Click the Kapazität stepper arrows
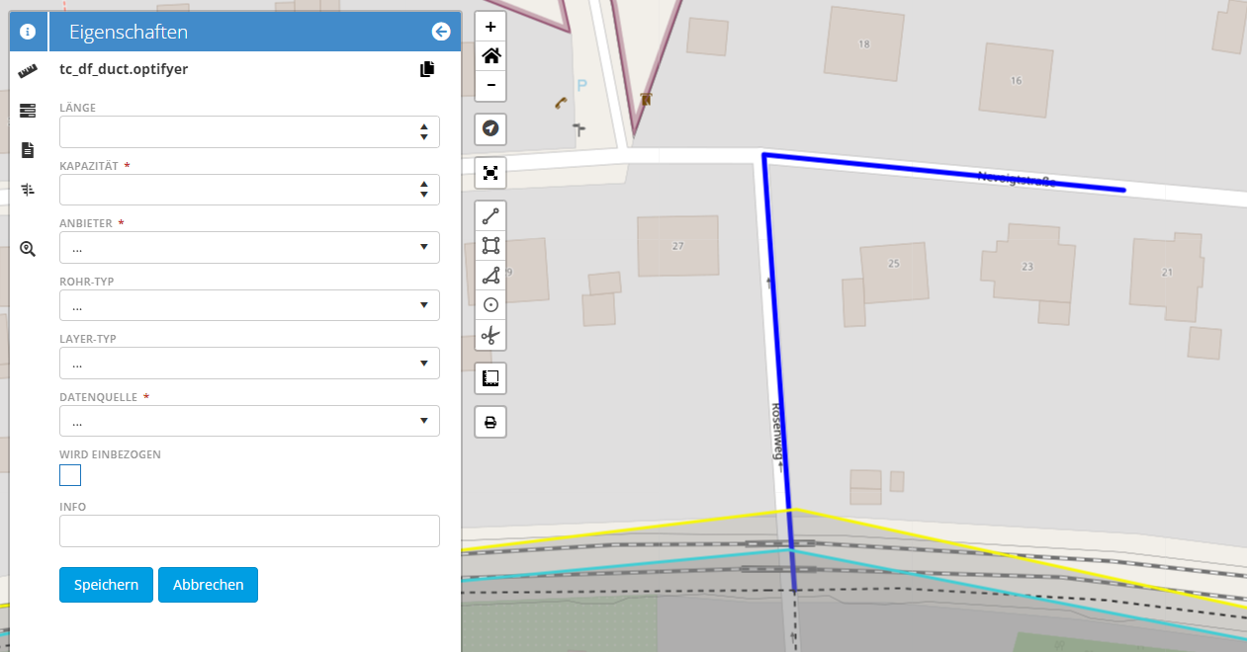This screenshot has height=652, width=1247. click(423, 190)
